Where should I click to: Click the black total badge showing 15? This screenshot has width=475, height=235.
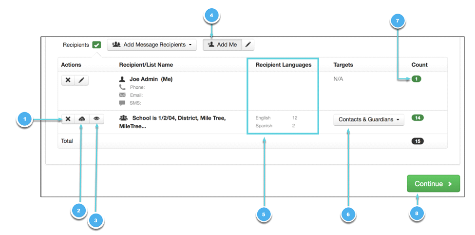pos(418,141)
